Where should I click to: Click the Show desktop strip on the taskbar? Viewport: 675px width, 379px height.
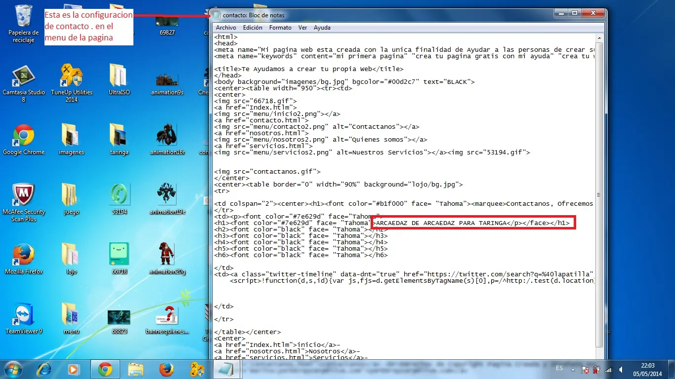pyautogui.click(x=671, y=369)
